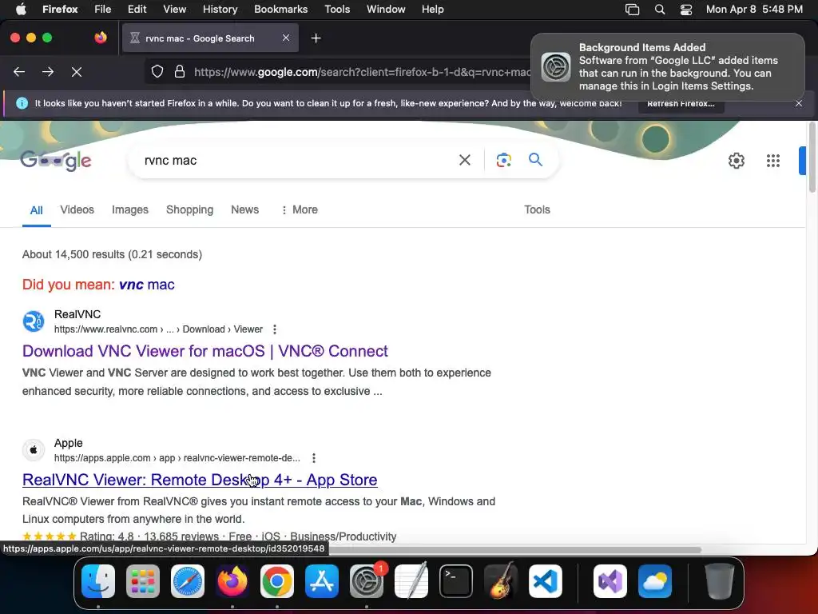Click in the Google search field

click(297, 160)
